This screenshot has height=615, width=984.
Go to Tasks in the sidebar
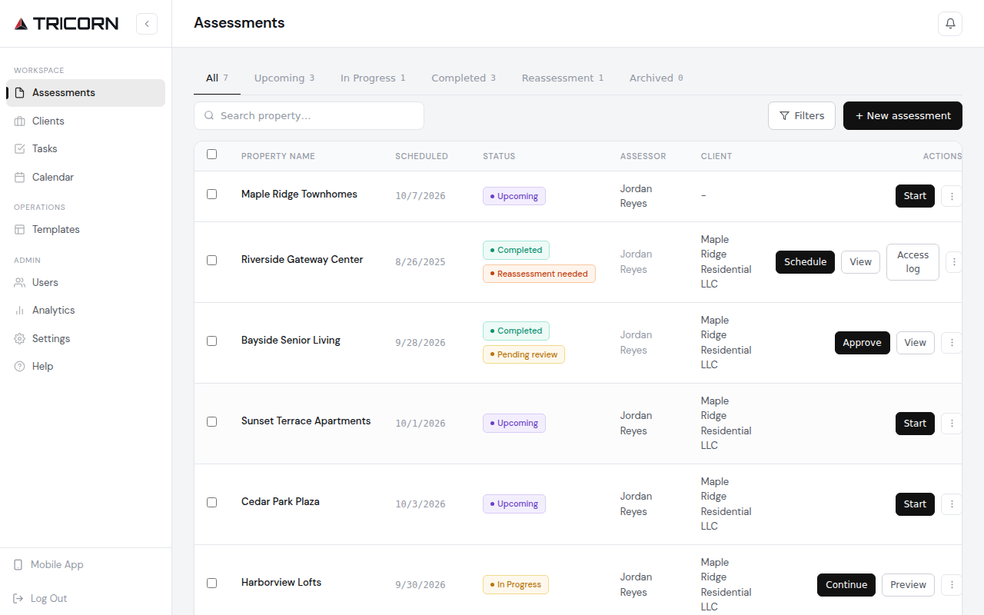(x=85, y=148)
